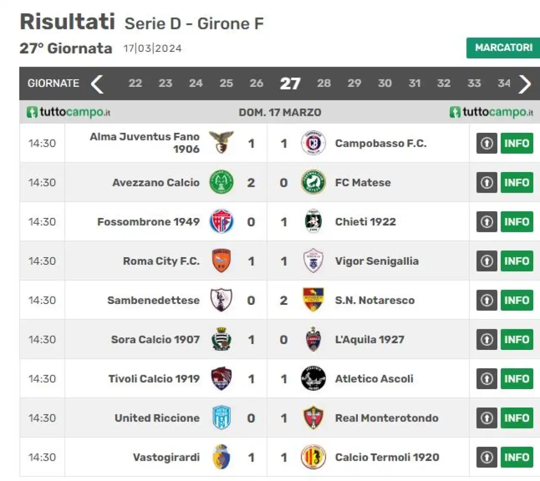Open the MARCATORI button
This screenshot has height=481, width=540.
pyautogui.click(x=503, y=48)
